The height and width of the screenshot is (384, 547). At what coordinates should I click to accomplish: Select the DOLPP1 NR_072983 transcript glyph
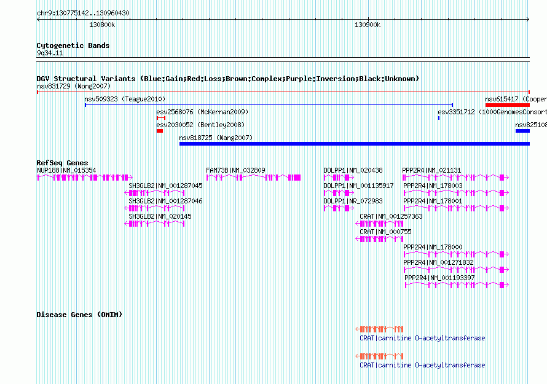point(339,208)
